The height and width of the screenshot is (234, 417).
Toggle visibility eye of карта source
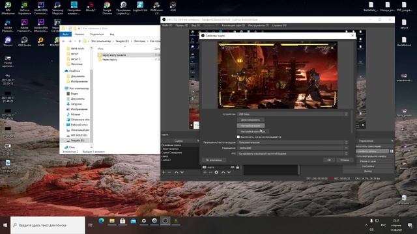(x=233, y=167)
